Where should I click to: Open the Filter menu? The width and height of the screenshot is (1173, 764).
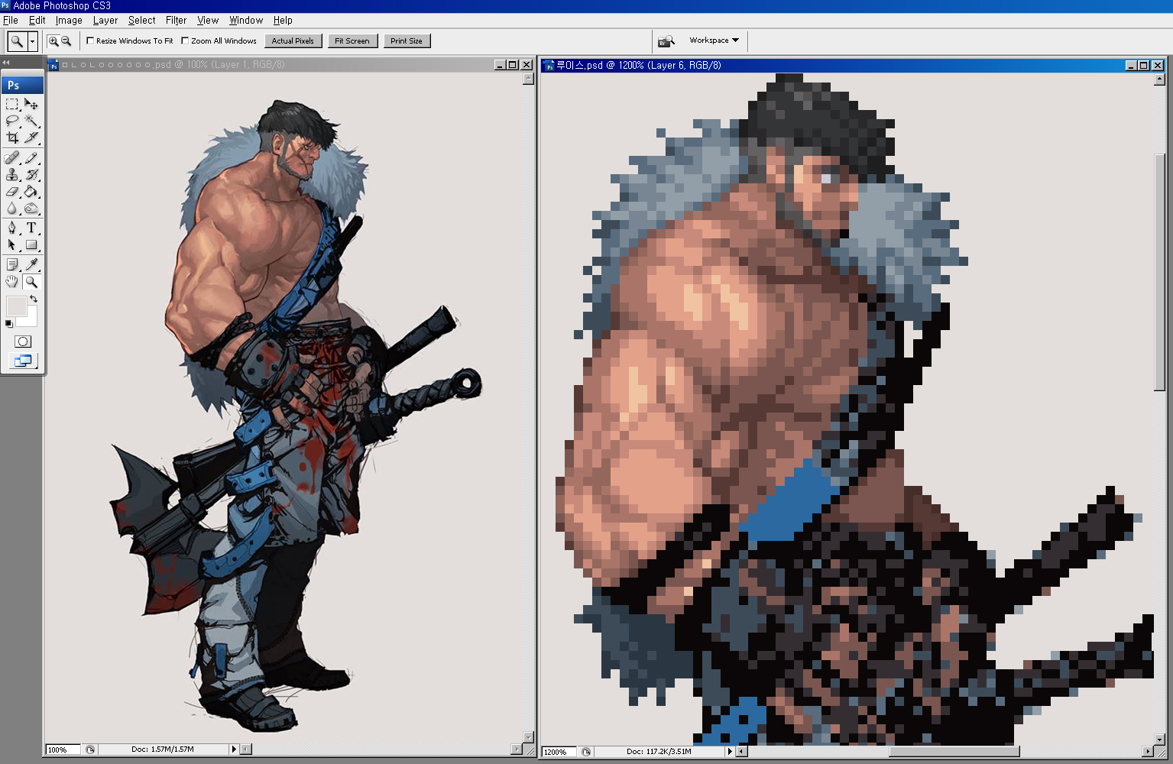[x=176, y=21]
